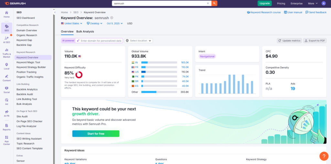Open the Desktop device dropdown
Image resolution: width=331 pixels, height=164 pixels.
(94, 23)
